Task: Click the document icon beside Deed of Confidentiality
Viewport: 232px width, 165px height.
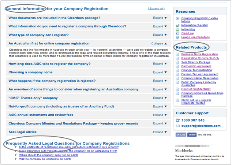Action: click(x=177, y=89)
